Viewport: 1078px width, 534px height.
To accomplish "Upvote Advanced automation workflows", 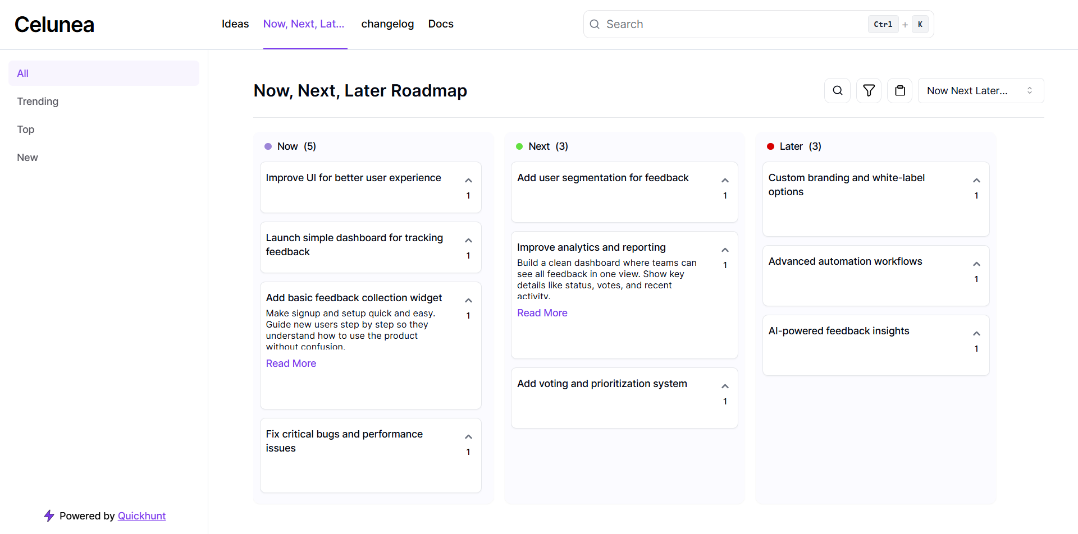I will click(976, 264).
